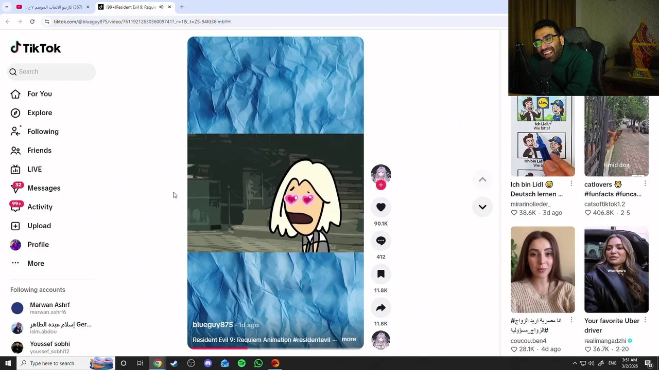This screenshot has width=659, height=370.
Task: Click Cortana circle icon on taskbar
Action: 123,363
